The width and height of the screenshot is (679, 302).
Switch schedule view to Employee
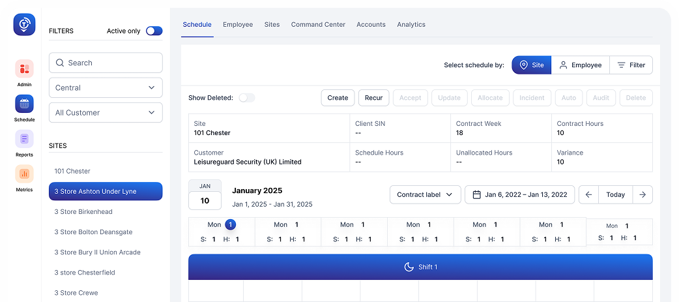pyautogui.click(x=580, y=65)
